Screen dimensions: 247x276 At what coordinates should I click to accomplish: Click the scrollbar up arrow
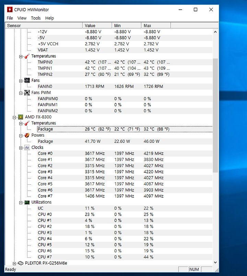click(x=215, y=32)
